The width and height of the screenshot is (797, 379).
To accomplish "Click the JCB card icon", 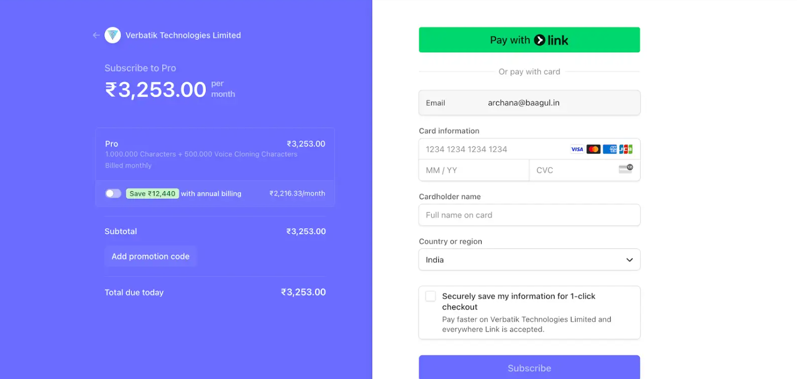I will [x=626, y=149].
